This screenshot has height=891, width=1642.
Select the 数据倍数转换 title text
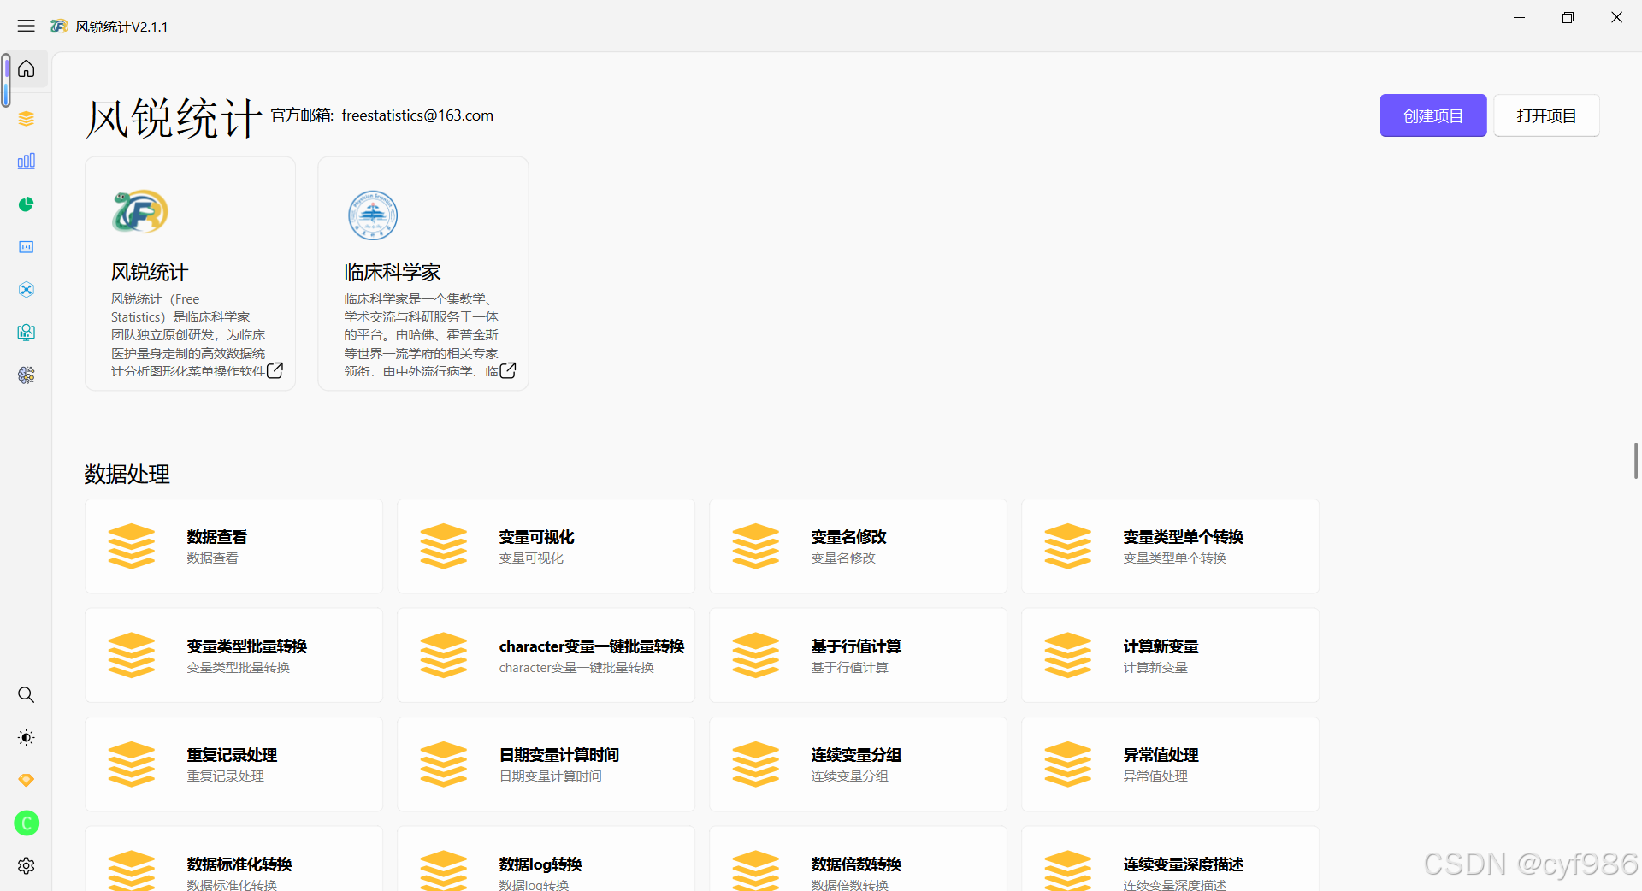856,864
